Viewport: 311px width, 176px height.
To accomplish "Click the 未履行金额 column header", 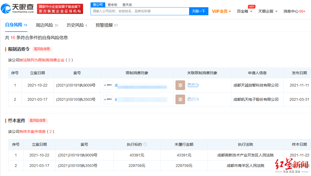I will pyautogui.click(x=184, y=144).
